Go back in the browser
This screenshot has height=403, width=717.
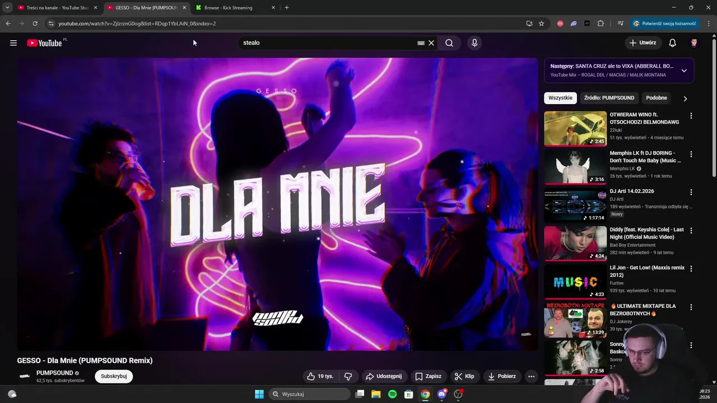(x=8, y=24)
